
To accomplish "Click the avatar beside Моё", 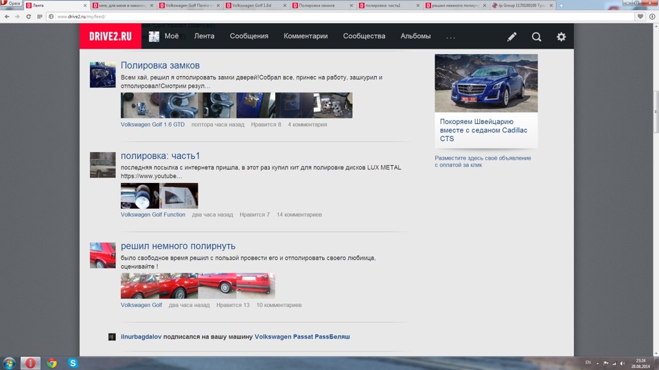I will (x=154, y=36).
